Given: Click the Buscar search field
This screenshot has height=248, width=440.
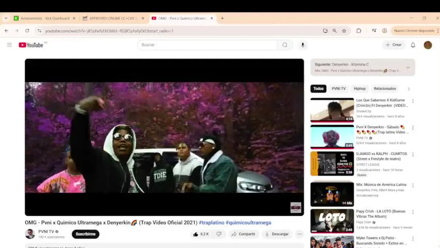Looking at the screenshot, I should coord(207,45).
